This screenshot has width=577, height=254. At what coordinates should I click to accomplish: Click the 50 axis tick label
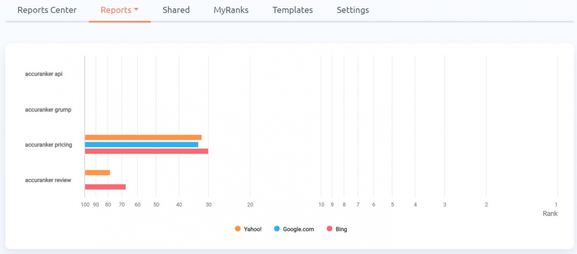[x=156, y=205]
